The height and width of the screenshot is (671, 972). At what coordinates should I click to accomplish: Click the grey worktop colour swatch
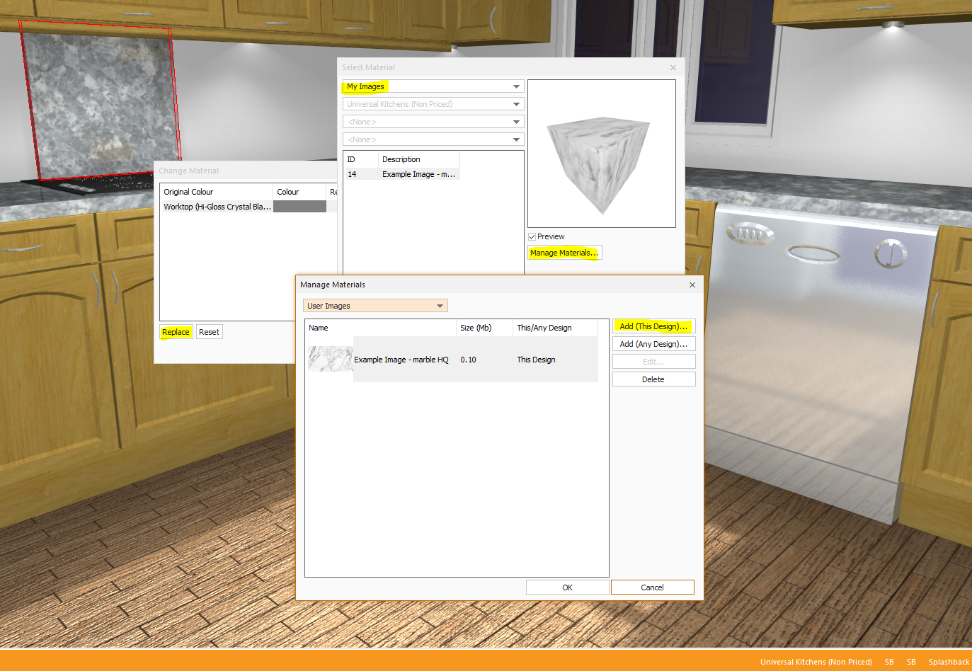(x=299, y=207)
